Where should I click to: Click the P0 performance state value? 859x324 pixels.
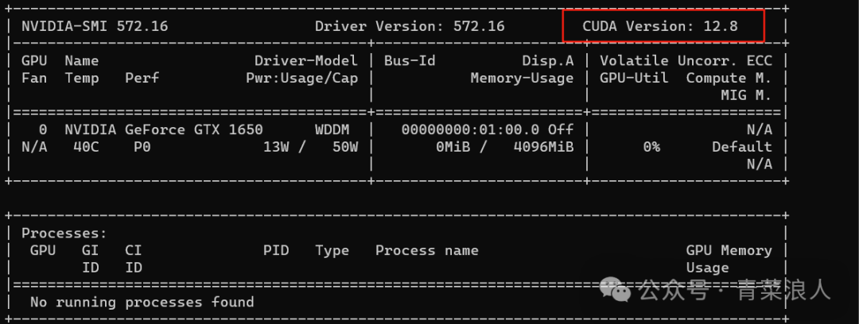(142, 147)
